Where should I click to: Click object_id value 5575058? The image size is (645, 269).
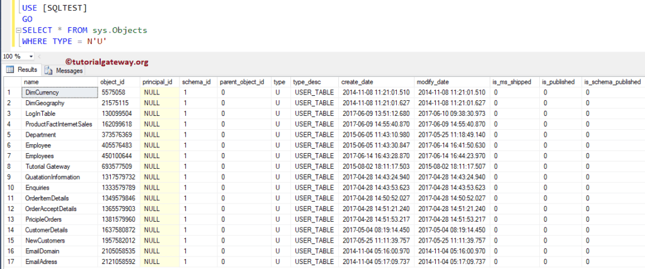[x=119, y=93]
